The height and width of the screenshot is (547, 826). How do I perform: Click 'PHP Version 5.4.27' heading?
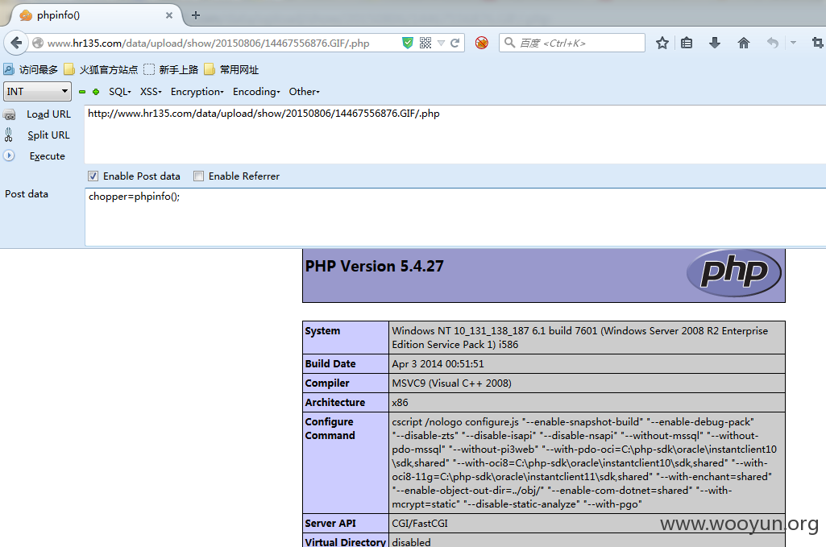pos(374,267)
